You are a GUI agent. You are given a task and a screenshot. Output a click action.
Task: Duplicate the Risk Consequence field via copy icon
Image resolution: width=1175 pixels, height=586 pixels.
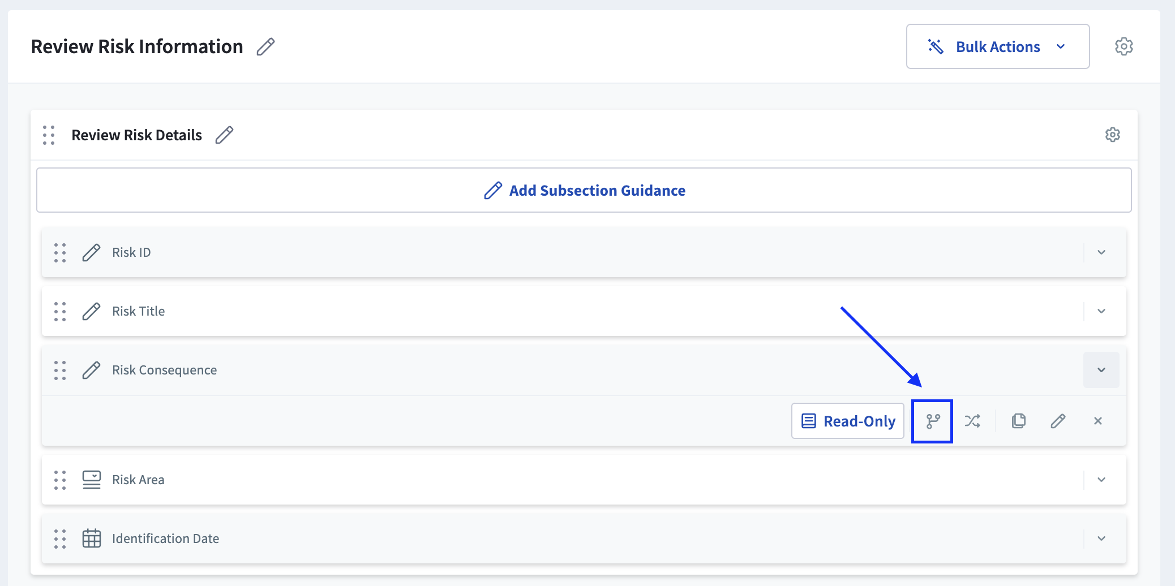[x=1019, y=421]
